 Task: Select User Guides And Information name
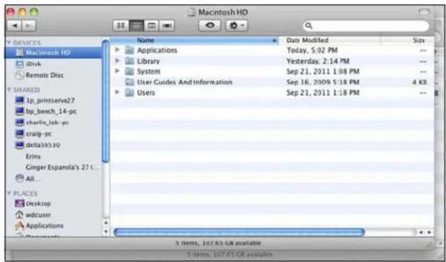tap(185, 83)
